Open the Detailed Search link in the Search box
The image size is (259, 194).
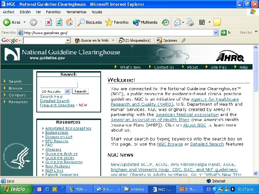tap(55, 101)
